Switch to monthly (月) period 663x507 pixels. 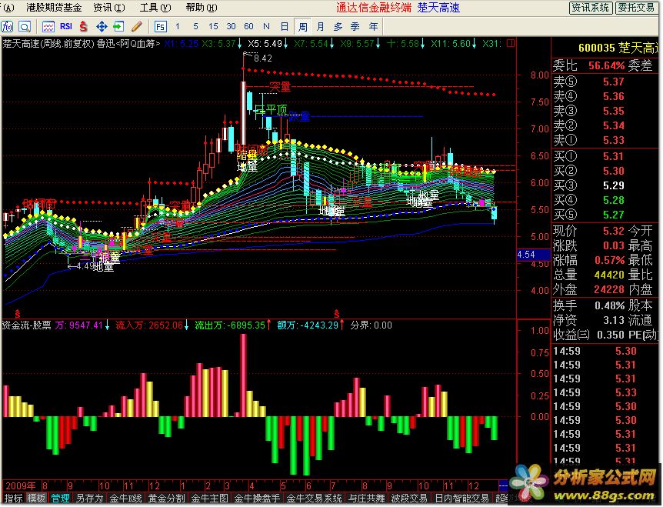tap(320, 27)
